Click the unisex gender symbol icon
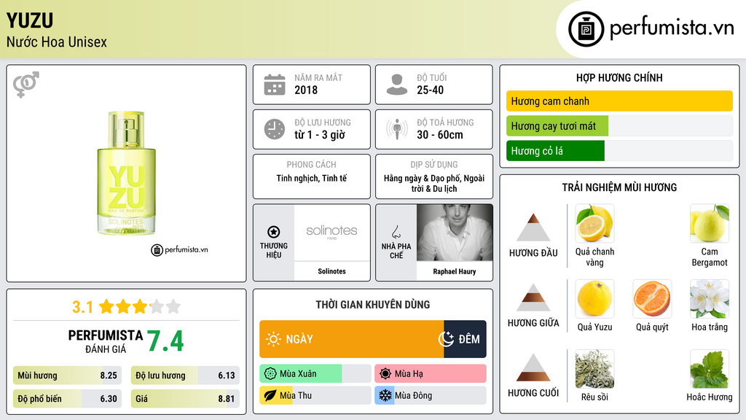 [26, 85]
